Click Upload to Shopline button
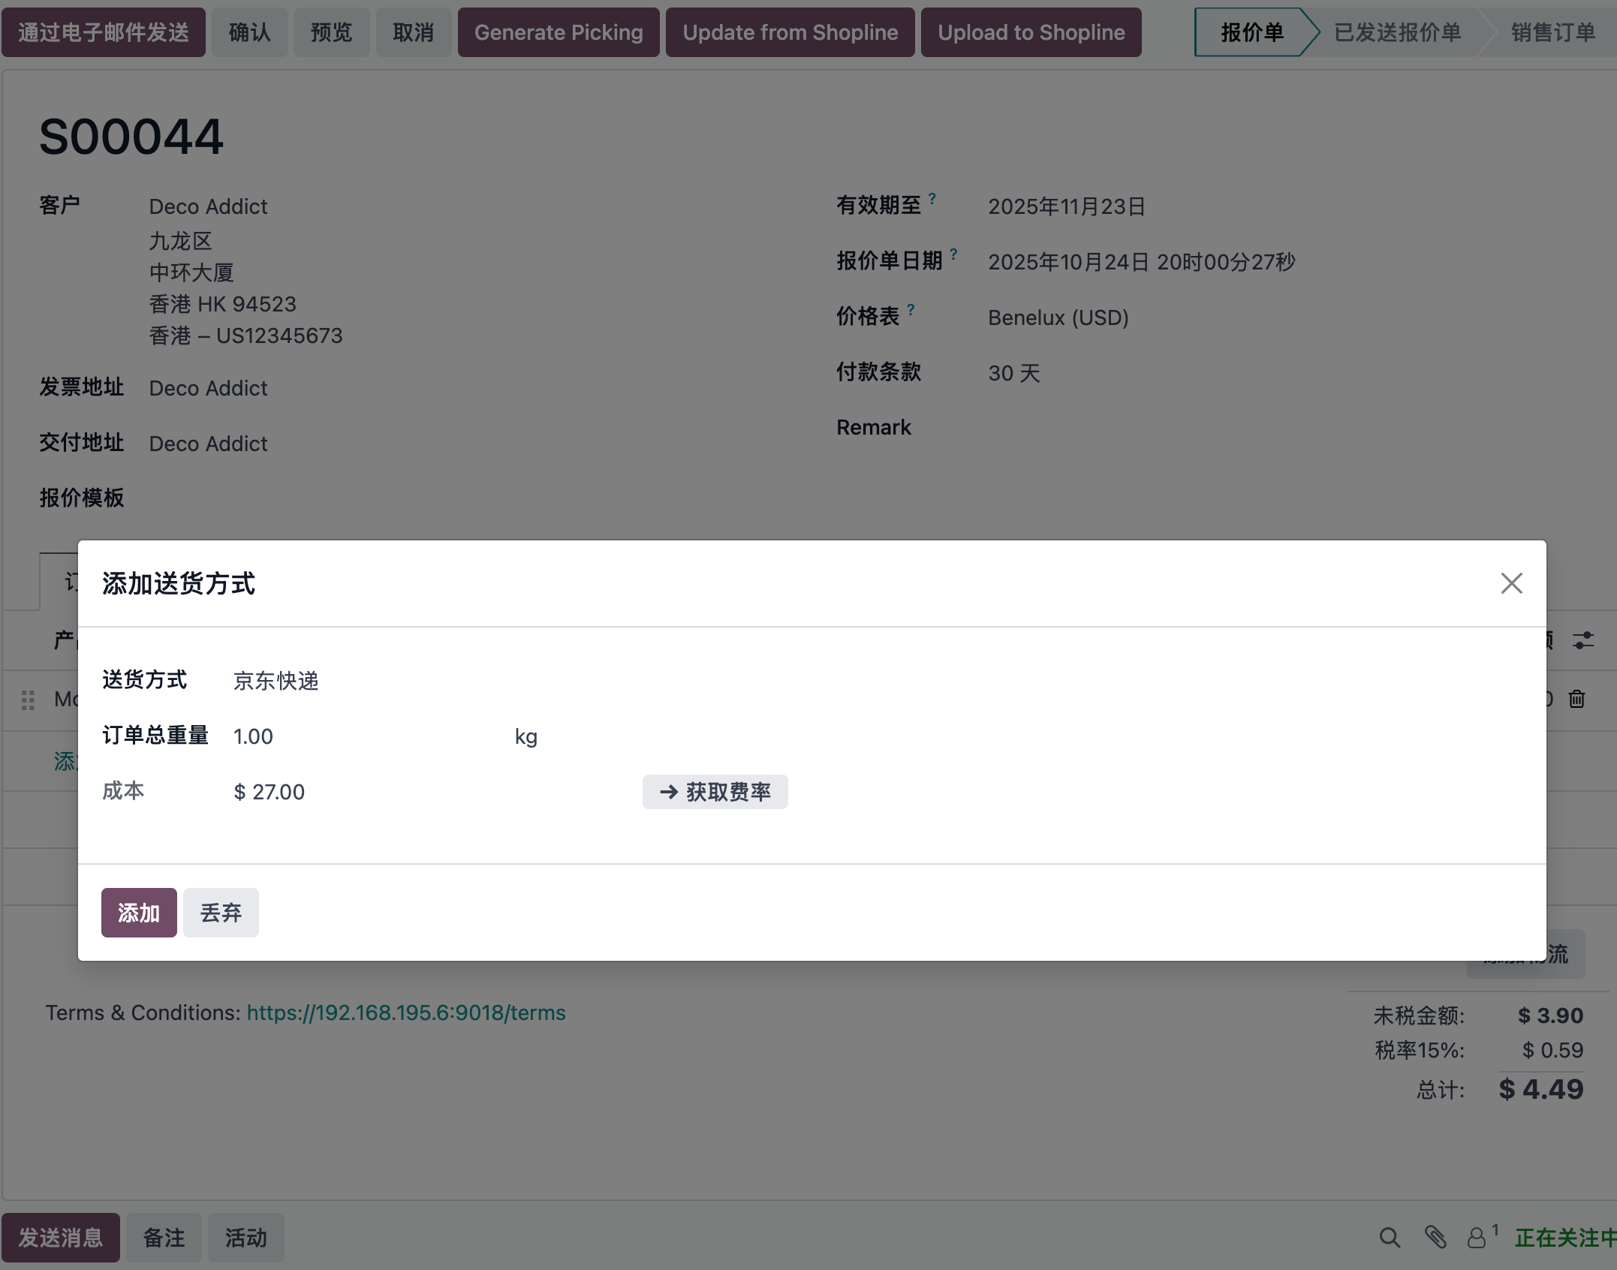1617x1270 pixels. 1031,32
